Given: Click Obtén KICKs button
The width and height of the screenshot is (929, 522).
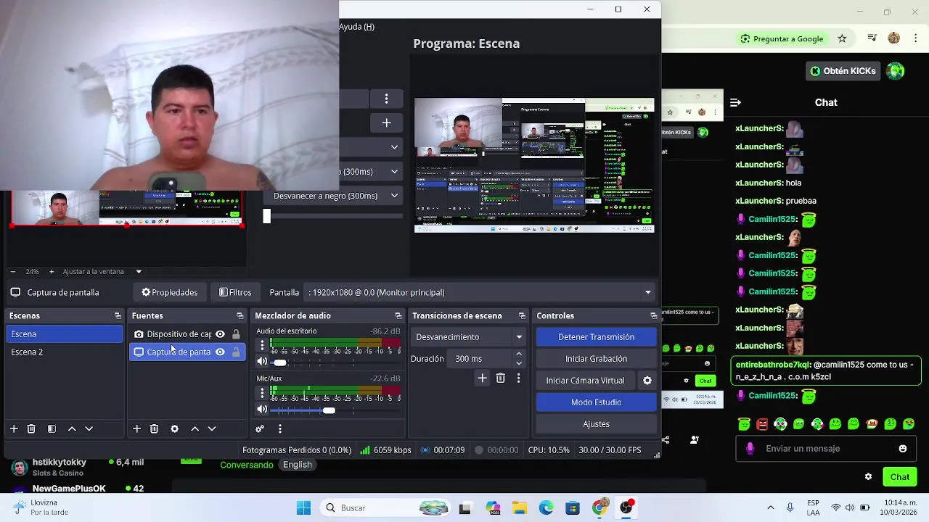Looking at the screenshot, I should 843,71.
